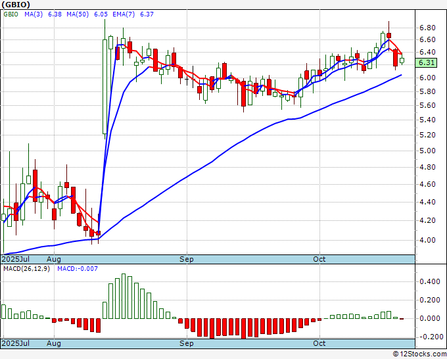Select the MA(3) indicator label
Screen dimensions: 447x359
[34, 14]
